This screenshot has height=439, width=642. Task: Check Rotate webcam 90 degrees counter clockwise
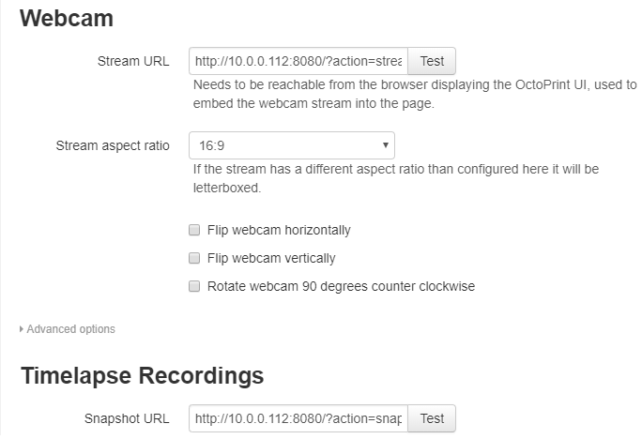(x=194, y=286)
